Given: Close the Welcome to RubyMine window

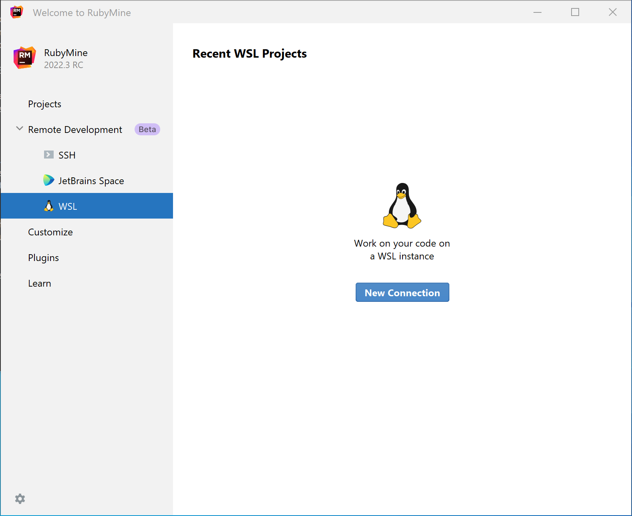Looking at the screenshot, I should tap(613, 12).
